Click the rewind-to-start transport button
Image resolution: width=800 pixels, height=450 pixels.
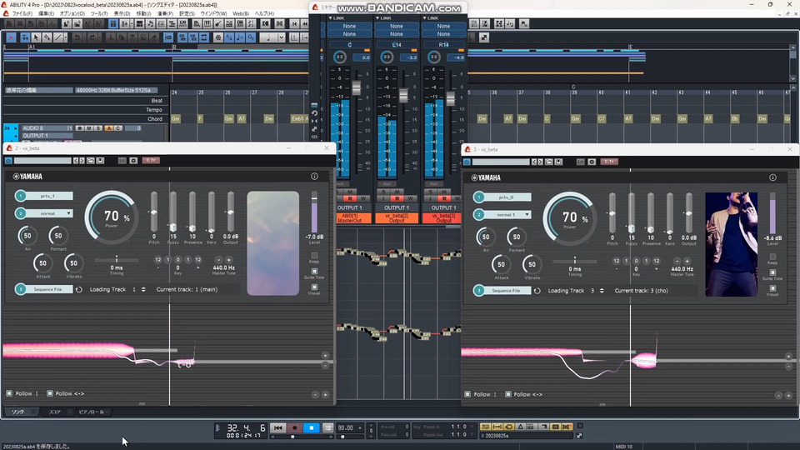click(x=278, y=427)
